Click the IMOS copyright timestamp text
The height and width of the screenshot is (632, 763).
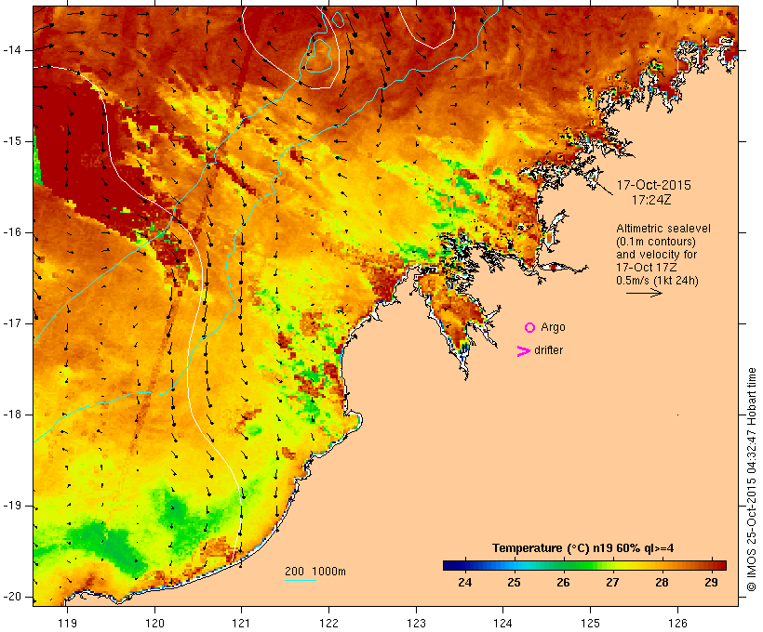(752, 480)
